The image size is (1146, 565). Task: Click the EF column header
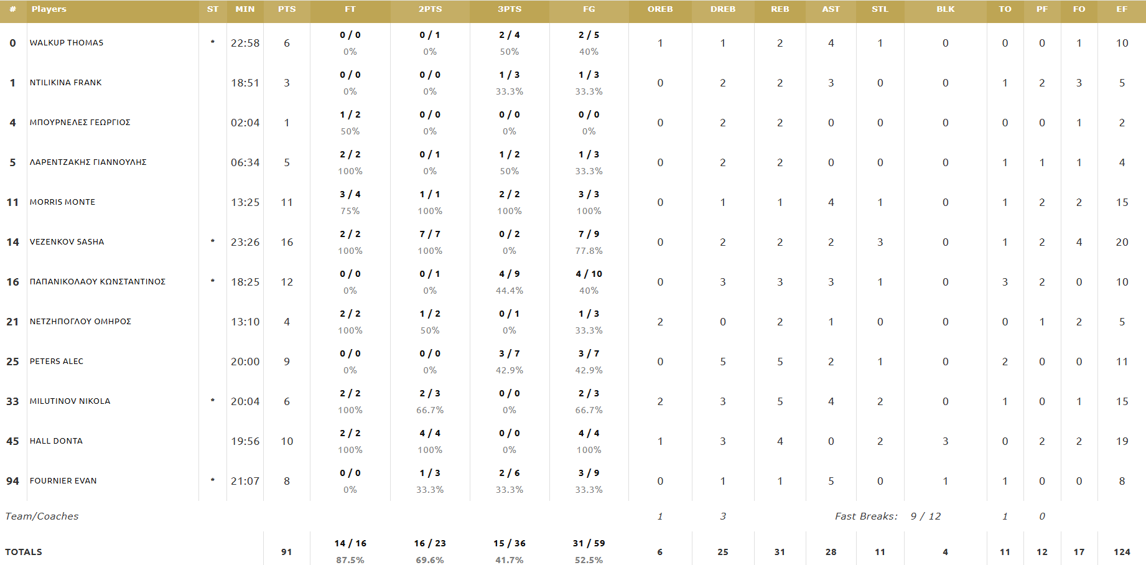(x=1122, y=9)
